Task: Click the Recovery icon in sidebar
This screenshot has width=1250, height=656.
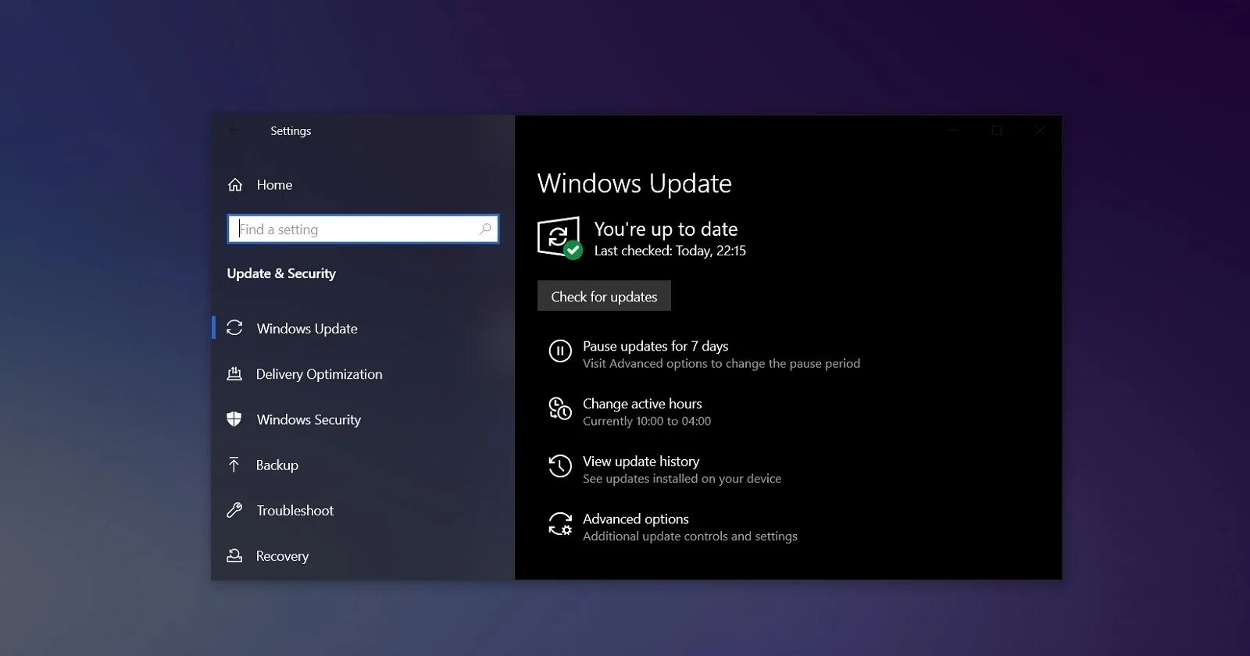Action: [x=234, y=555]
